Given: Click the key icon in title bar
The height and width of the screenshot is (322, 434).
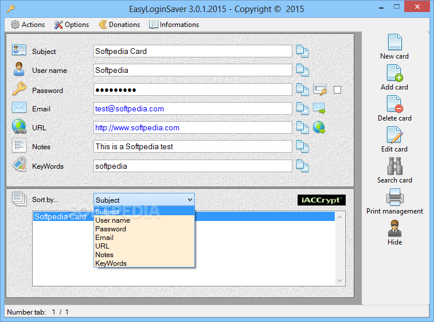Looking at the screenshot, I should pyautogui.click(x=11, y=9).
